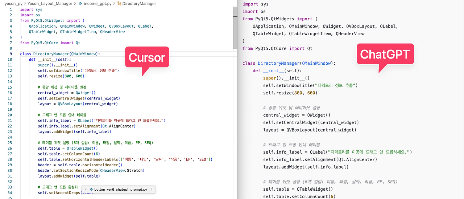Click 'central_widget = QWidget()' in Cursor editor
The width and height of the screenshot is (464, 199).
[67, 93]
